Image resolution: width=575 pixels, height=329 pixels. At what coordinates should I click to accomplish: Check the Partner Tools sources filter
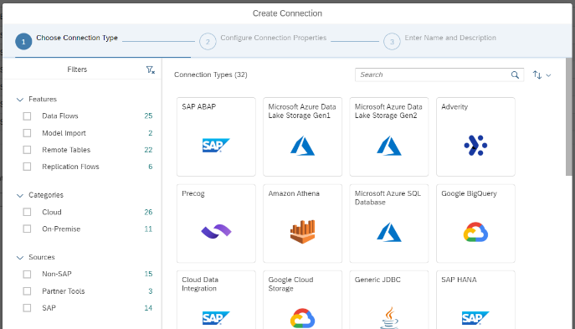(x=27, y=291)
